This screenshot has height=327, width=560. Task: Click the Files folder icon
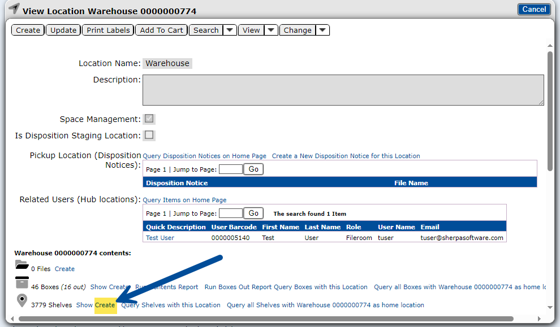pyautogui.click(x=21, y=265)
